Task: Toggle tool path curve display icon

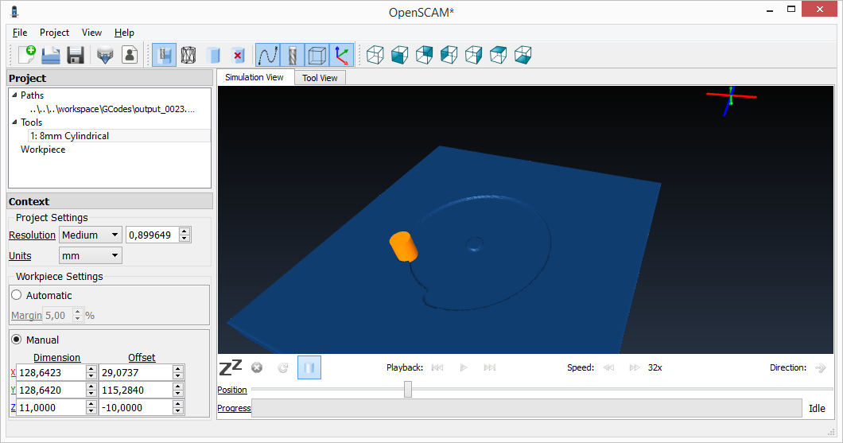Action: [x=268, y=55]
